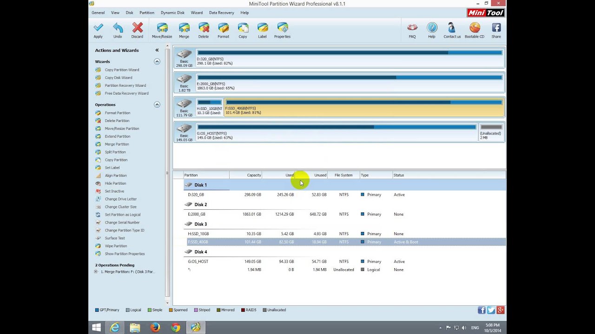Click Extend Partition in Operations
Viewport: 595px width, 334px height.
pos(117,136)
